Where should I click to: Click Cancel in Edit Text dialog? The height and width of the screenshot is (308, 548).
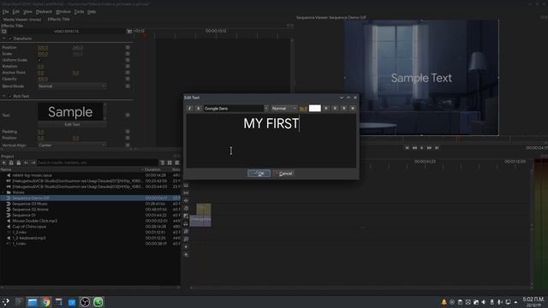pos(283,174)
